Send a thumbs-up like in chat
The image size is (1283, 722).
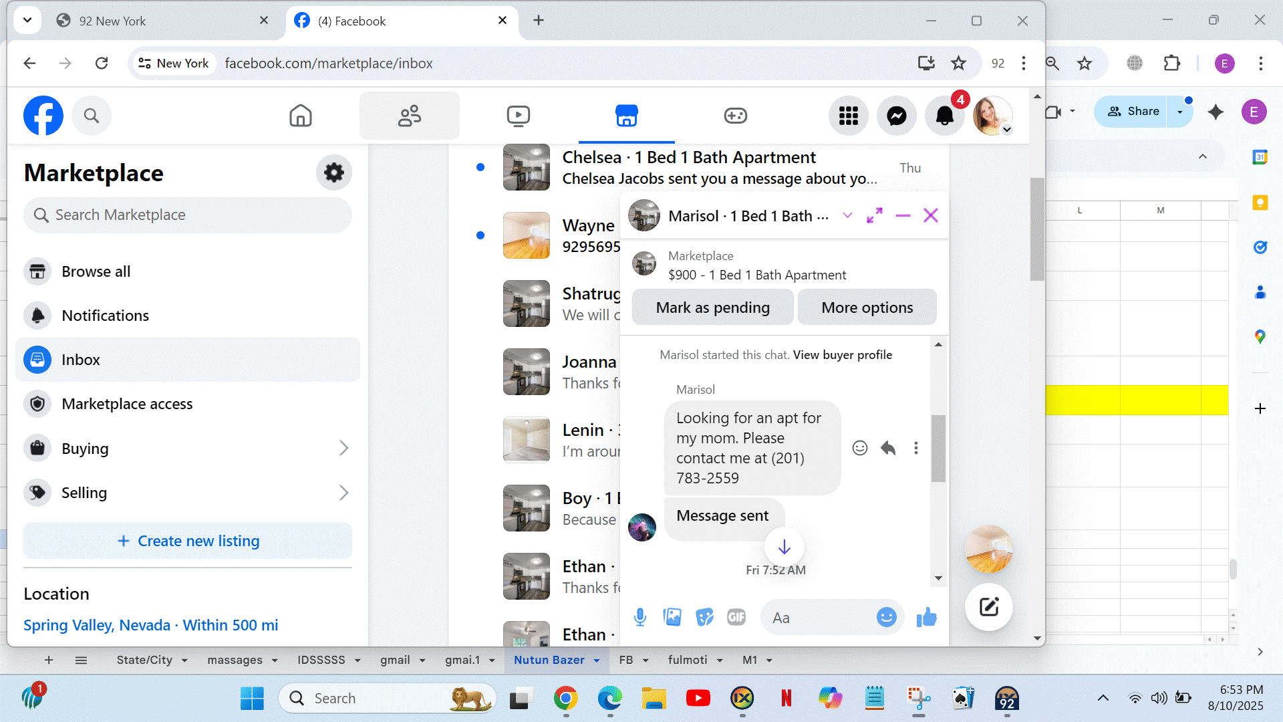[926, 617]
